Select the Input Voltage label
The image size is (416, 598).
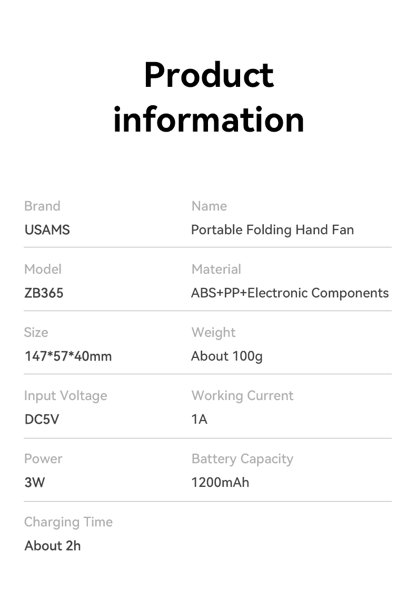pyautogui.click(x=66, y=396)
